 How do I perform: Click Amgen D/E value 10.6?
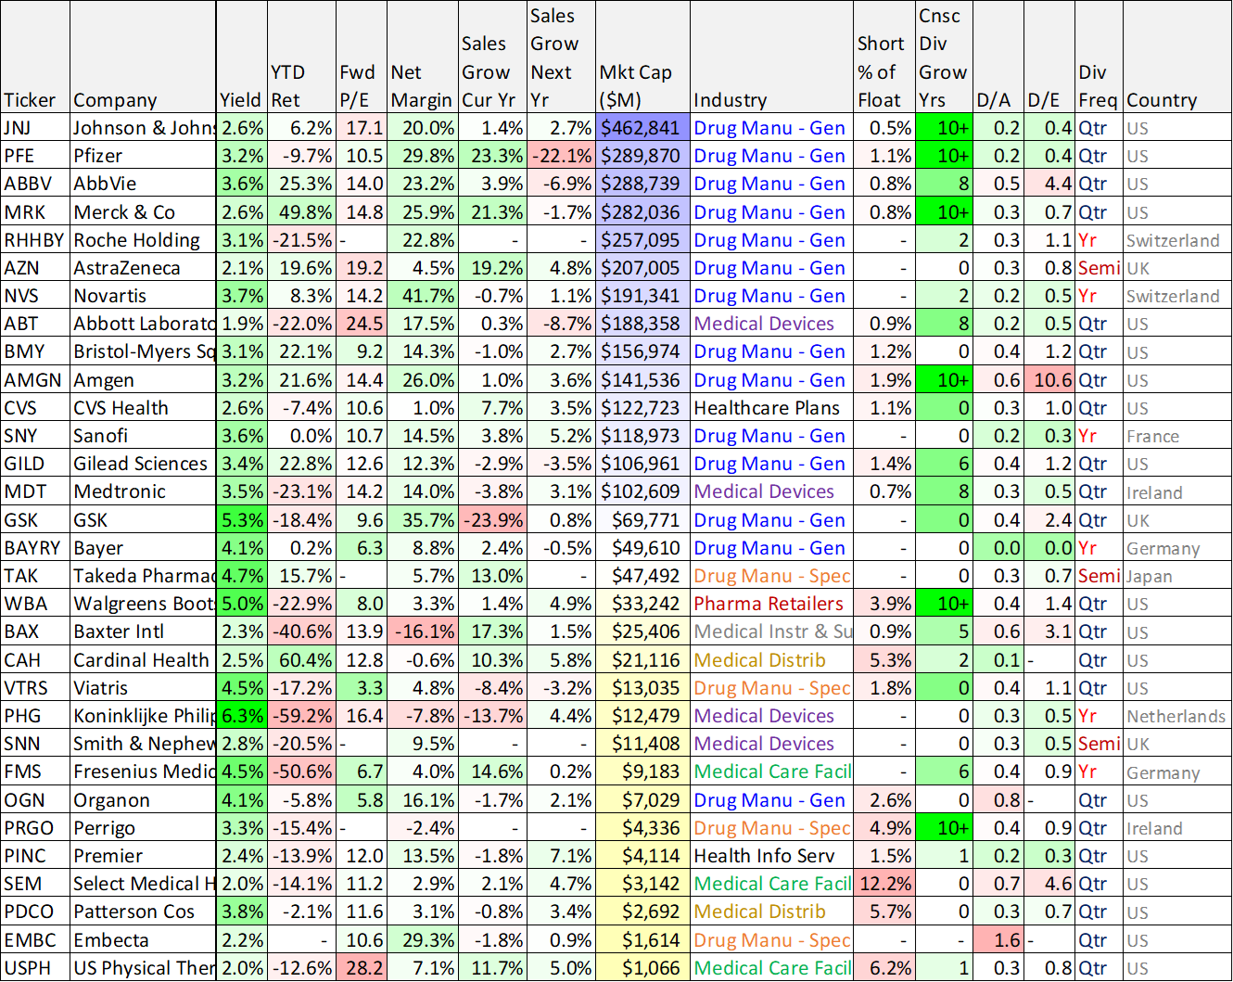coord(1049,380)
